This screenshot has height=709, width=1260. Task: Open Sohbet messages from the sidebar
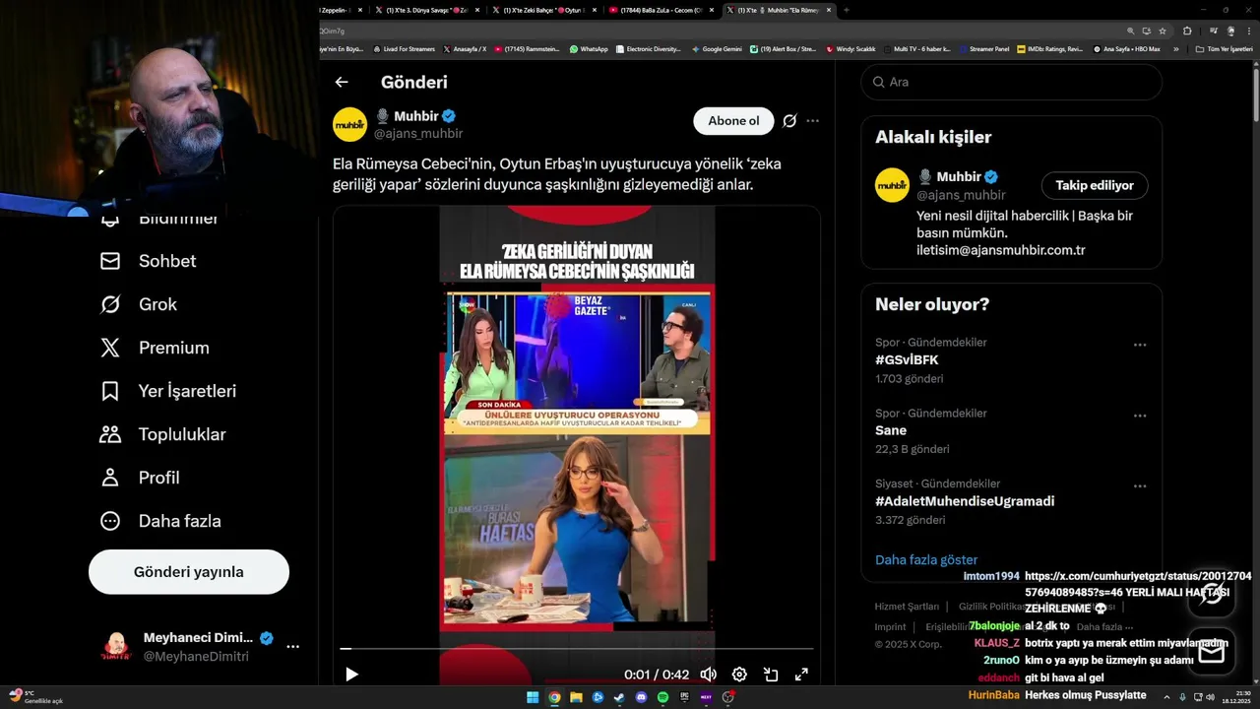click(149, 261)
